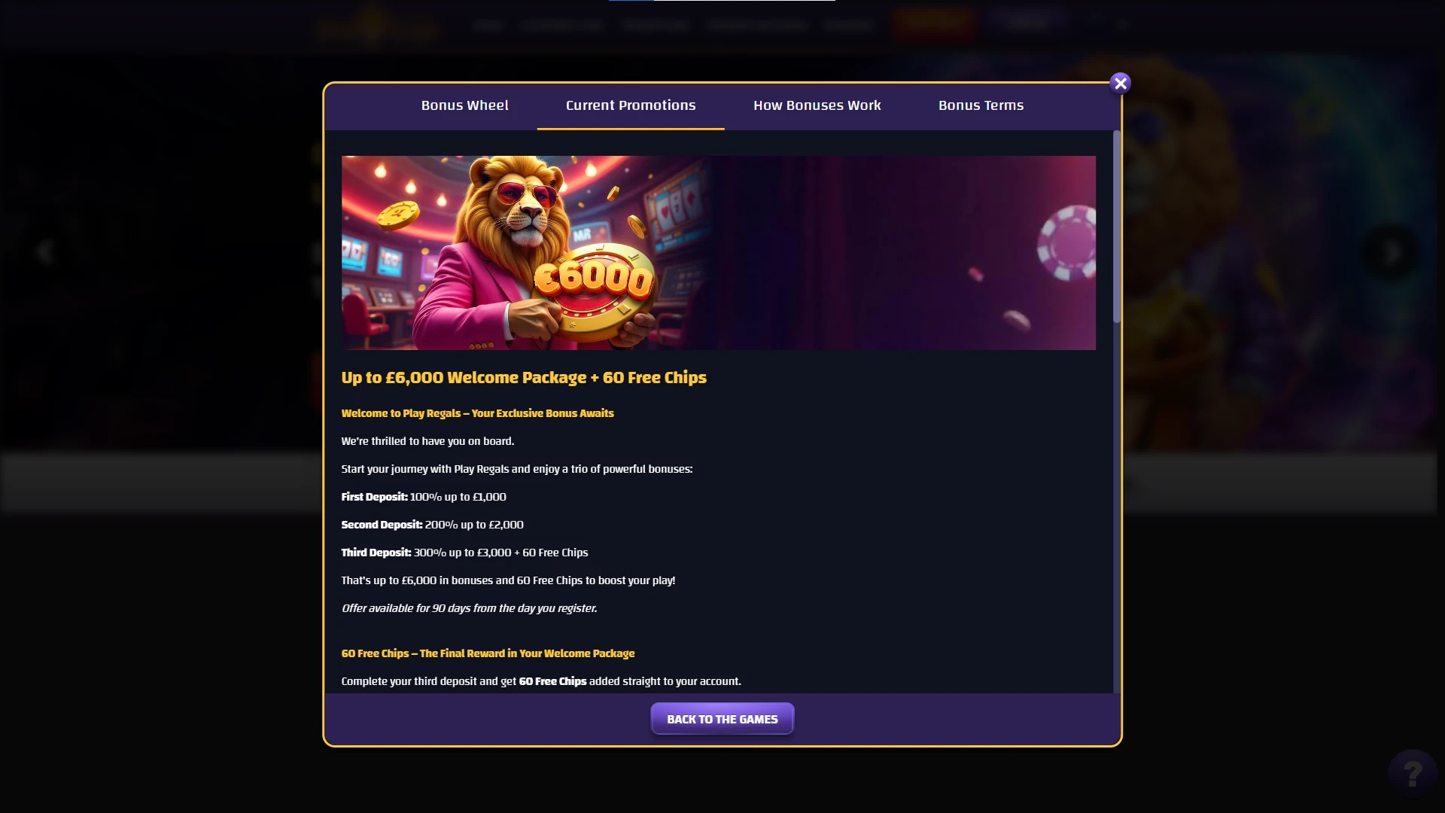The height and width of the screenshot is (813, 1445).
Task: Click the 'Welcome to Play Regals' subheading
Action: pos(477,413)
